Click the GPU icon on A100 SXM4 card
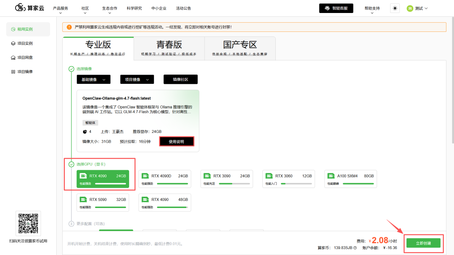 [331, 176]
